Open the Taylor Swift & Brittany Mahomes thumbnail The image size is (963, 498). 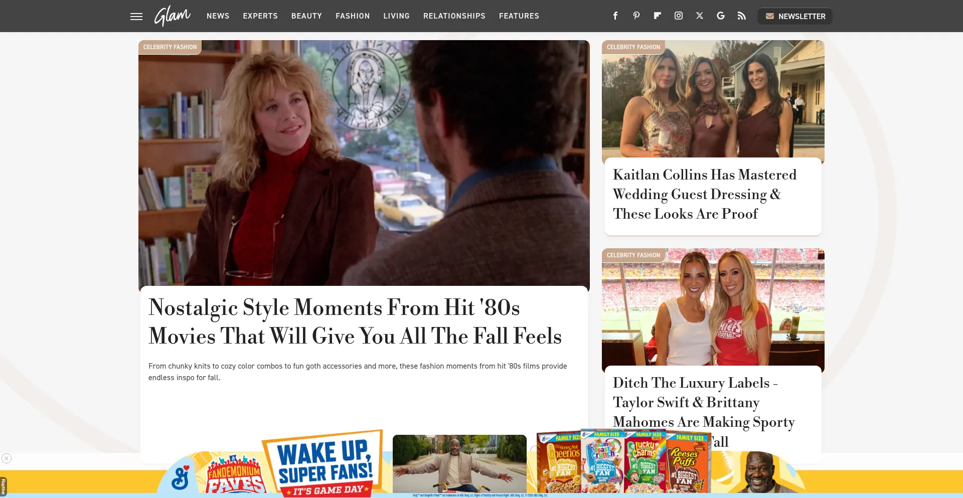pos(713,310)
